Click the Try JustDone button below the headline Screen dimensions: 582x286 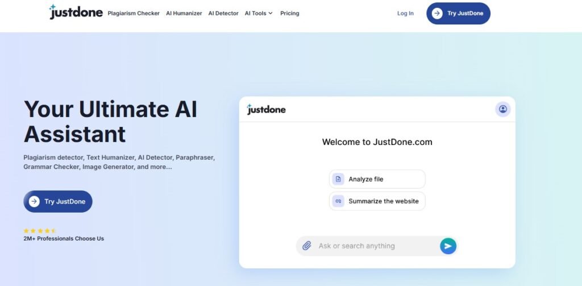coord(58,201)
